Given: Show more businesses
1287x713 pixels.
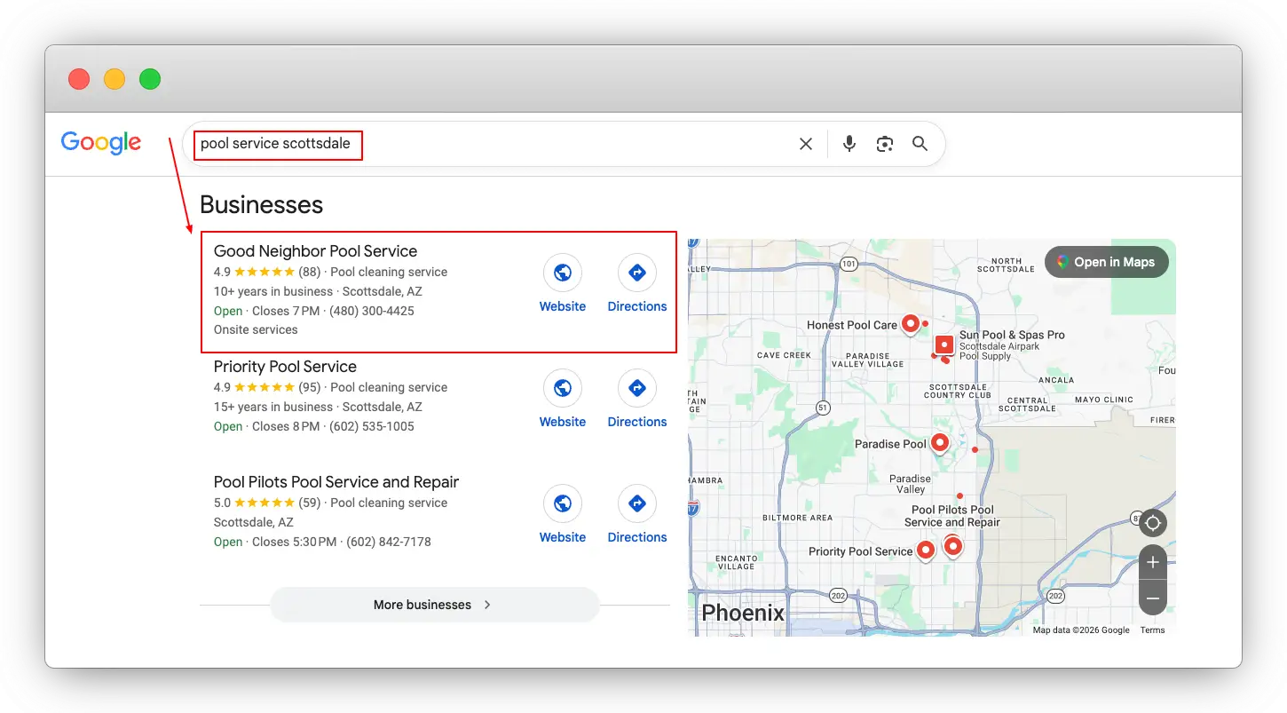Looking at the screenshot, I should [x=435, y=605].
